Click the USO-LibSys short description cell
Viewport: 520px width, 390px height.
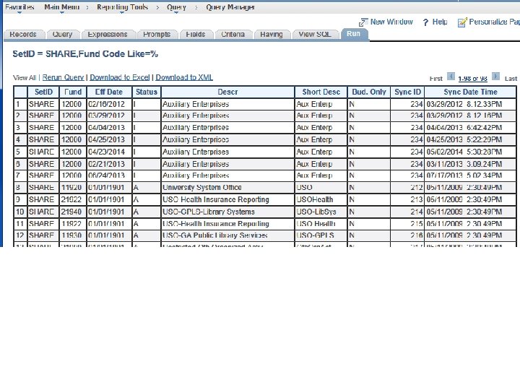(x=321, y=212)
